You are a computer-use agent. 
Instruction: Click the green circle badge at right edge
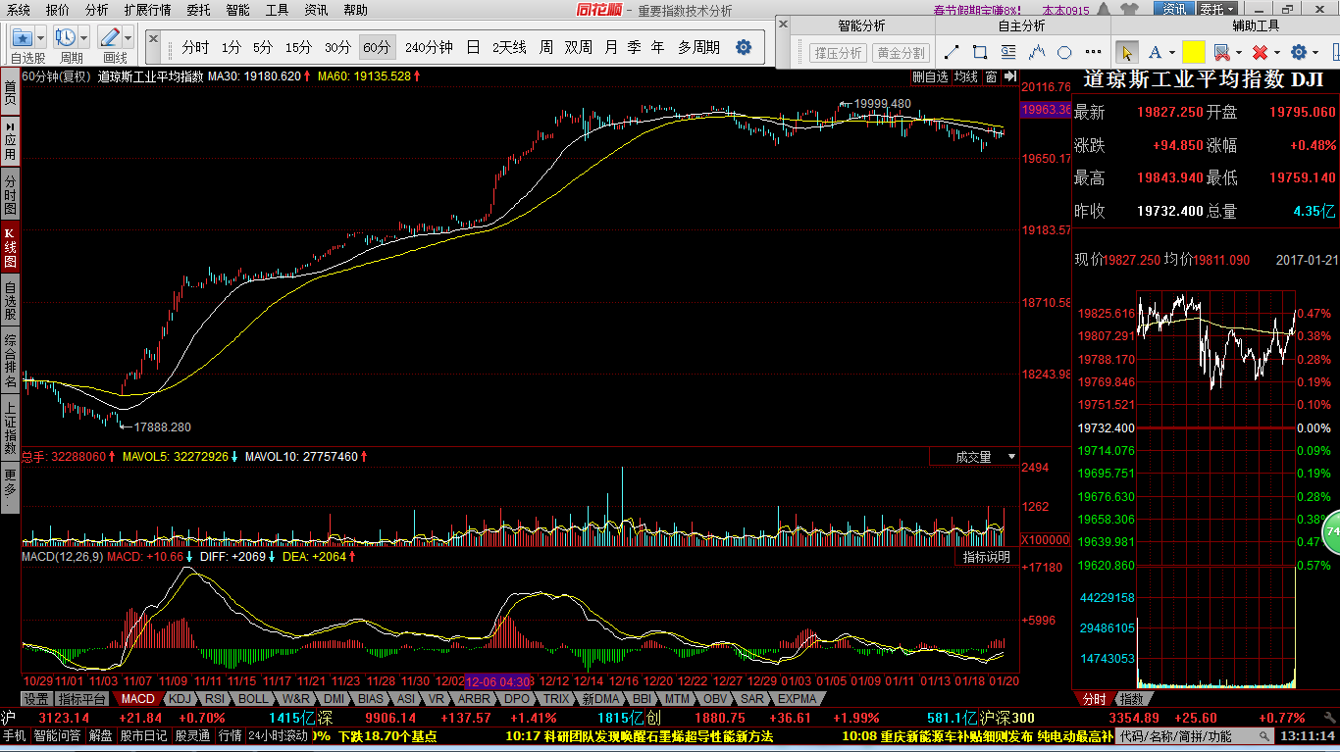coord(1331,530)
